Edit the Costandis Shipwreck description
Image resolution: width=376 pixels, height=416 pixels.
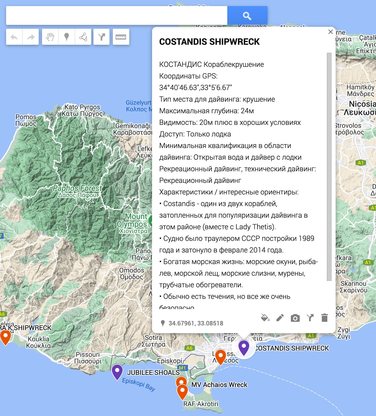click(x=280, y=318)
